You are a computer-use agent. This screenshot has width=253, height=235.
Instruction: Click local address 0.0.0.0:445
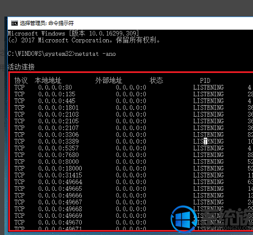pos(57,101)
